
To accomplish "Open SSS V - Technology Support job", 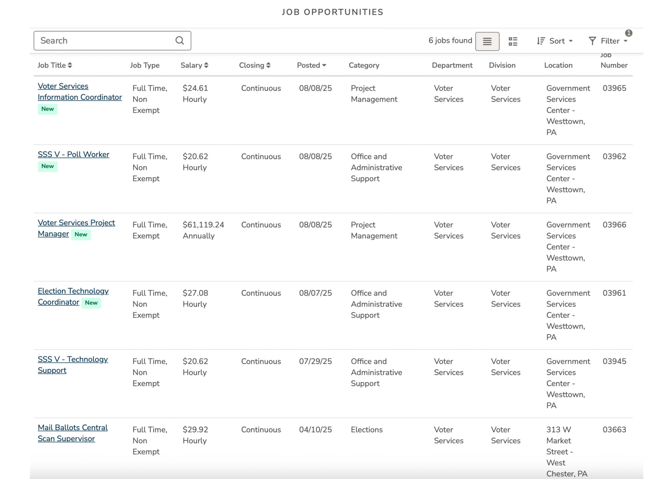I will pyautogui.click(x=73, y=359).
